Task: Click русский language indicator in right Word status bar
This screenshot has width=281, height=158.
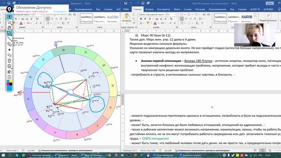Action: click(168, 151)
